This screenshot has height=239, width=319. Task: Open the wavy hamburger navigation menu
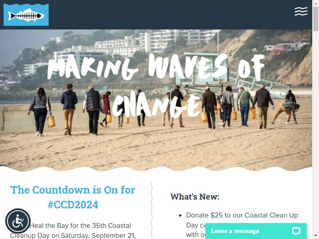(301, 11)
